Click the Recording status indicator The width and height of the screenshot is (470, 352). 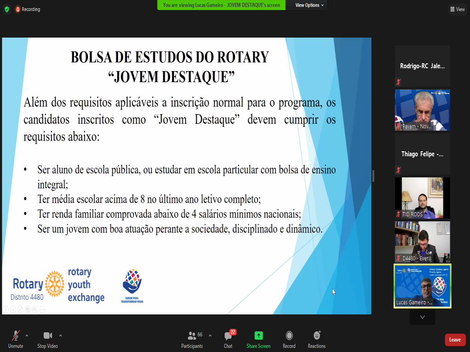pyautogui.click(x=28, y=9)
